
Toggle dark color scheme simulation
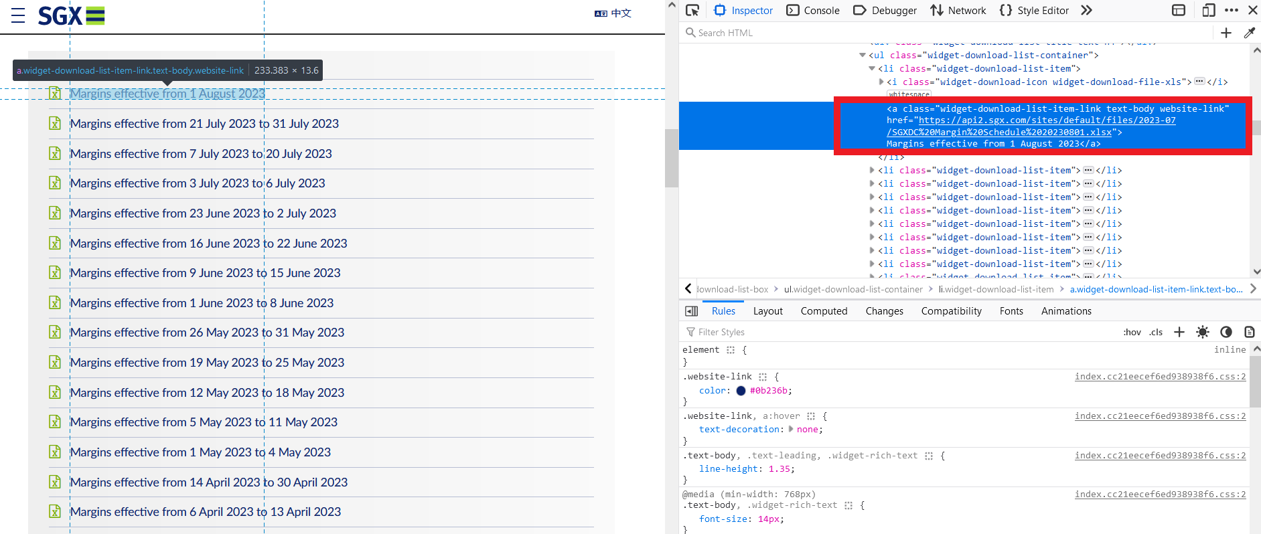(1226, 332)
